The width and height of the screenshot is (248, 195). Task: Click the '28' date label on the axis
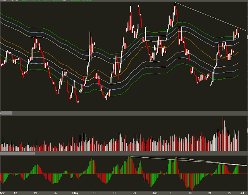(230, 193)
